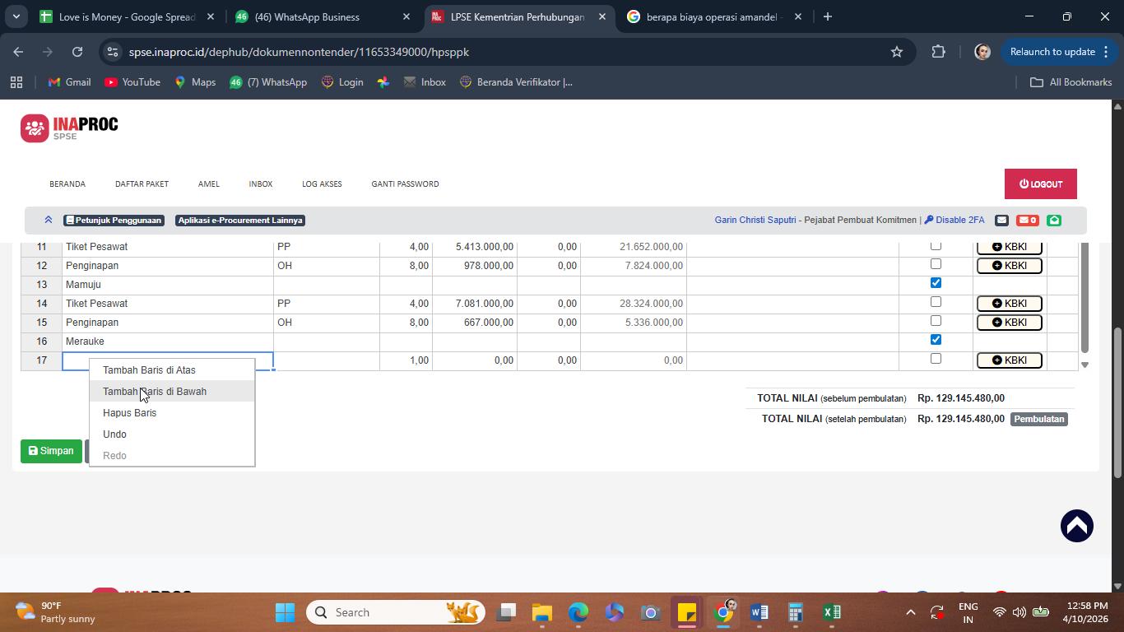This screenshot has height=632, width=1124.
Task: Switch to Love is Money Google Sheets tab
Action: (128, 16)
